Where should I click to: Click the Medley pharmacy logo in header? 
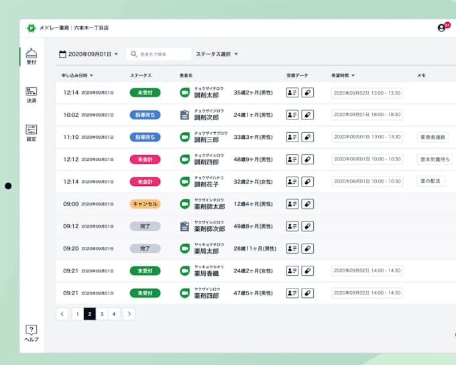[31, 28]
